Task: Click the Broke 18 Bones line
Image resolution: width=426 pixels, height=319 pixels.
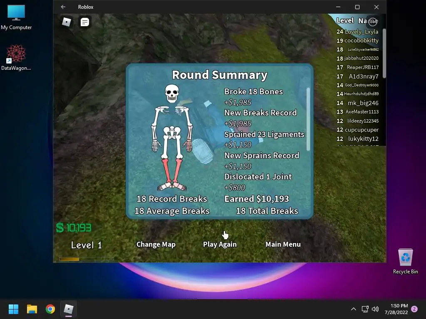Action: tap(253, 92)
